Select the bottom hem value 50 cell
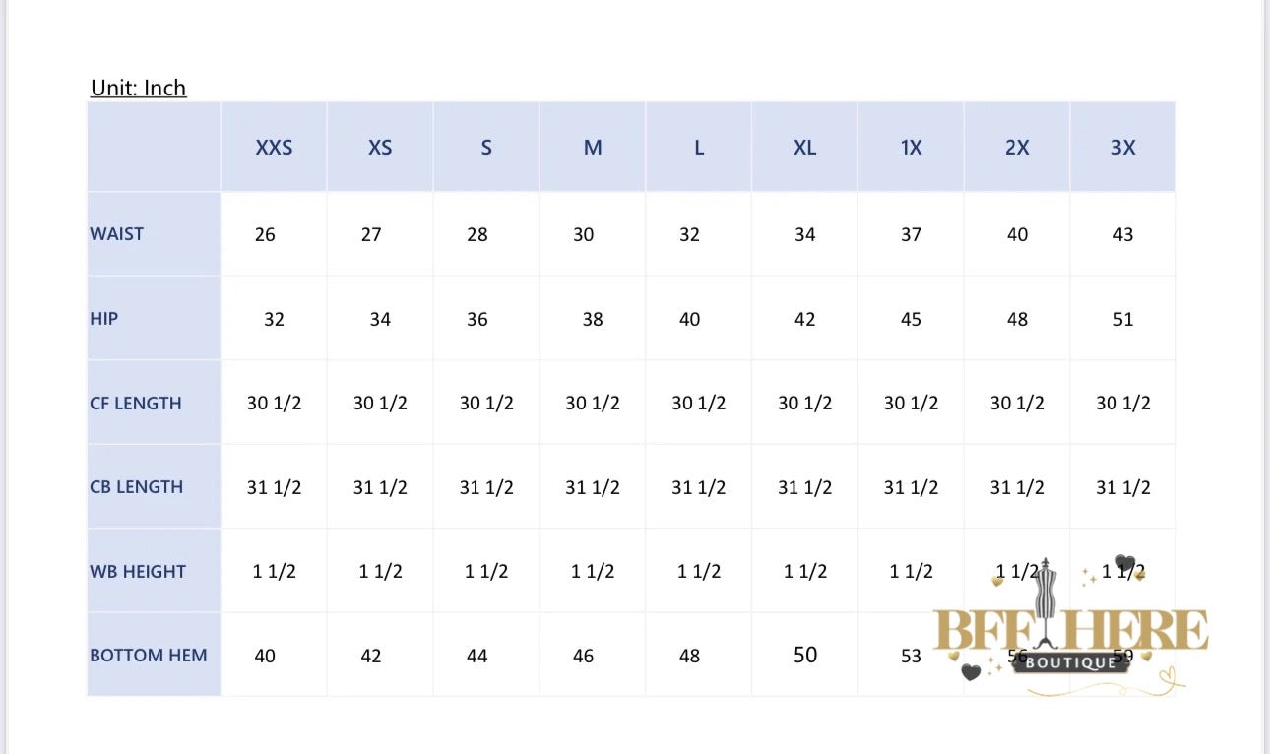Image resolution: width=1270 pixels, height=754 pixels. point(805,656)
